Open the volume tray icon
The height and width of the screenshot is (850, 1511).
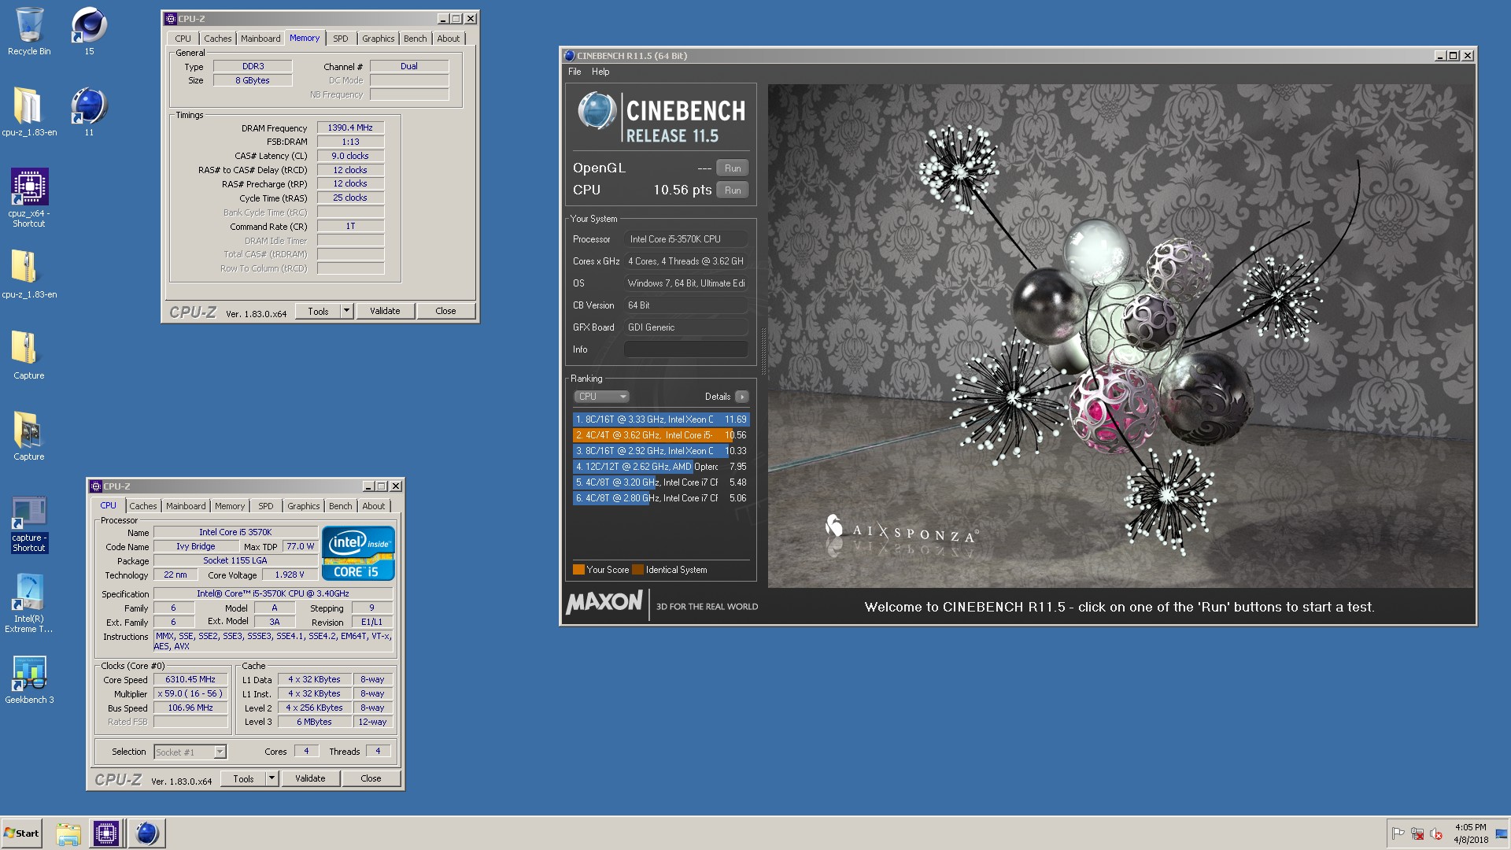1436,833
